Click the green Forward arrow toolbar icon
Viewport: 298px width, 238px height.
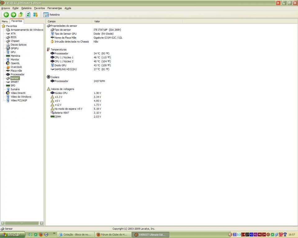(x=13, y=15)
